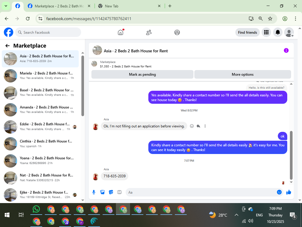The height and width of the screenshot is (227, 302).
Task: Open the Notifications bell
Action: coord(278,32)
